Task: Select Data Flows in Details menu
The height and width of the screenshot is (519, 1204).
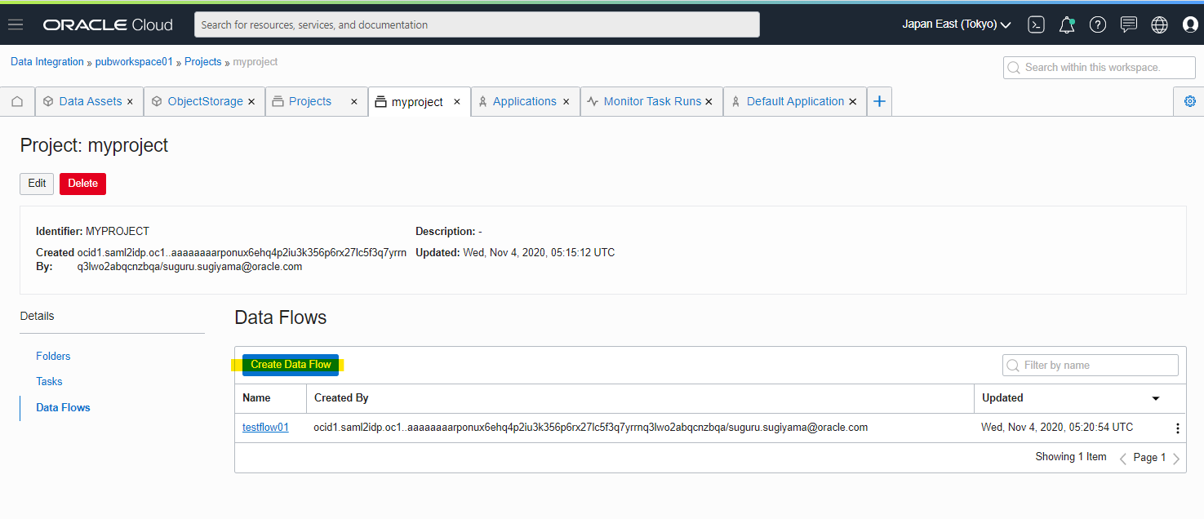Action: pyautogui.click(x=63, y=407)
